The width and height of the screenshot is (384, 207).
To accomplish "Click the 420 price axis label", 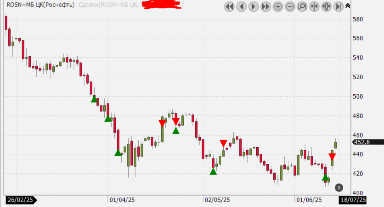I will point(358,174).
